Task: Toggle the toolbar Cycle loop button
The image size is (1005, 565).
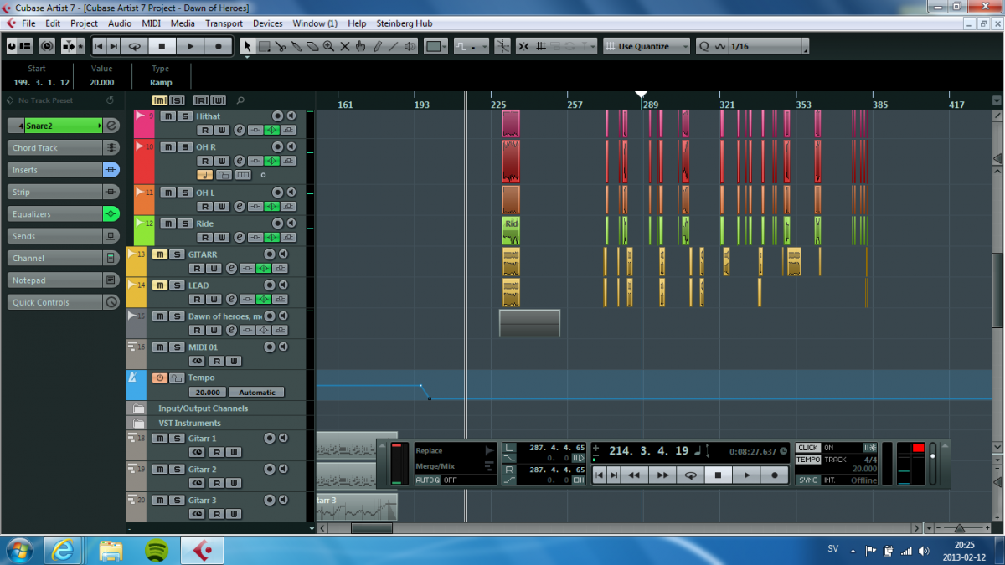Action: pyautogui.click(x=134, y=46)
